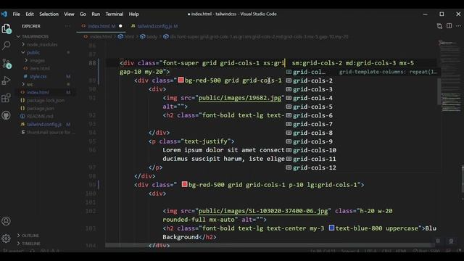Click the VS Code logo icon
This screenshot has width=464, height=261.
click(4, 14)
